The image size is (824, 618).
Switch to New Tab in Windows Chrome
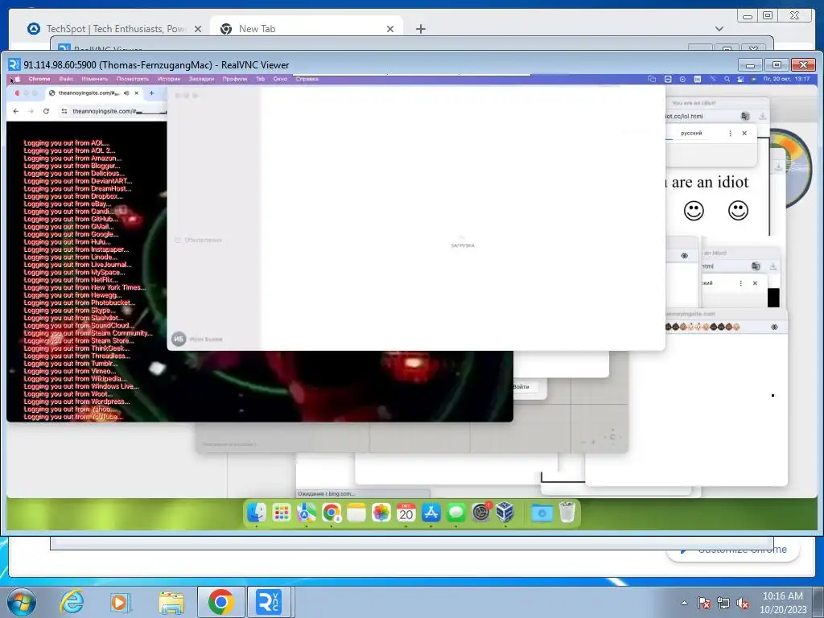pyautogui.click(x=307, y=28)
